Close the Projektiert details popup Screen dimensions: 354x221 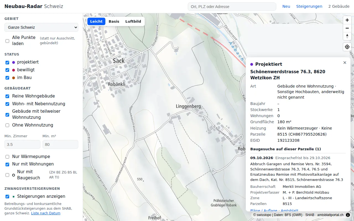[x=345, y=63]
